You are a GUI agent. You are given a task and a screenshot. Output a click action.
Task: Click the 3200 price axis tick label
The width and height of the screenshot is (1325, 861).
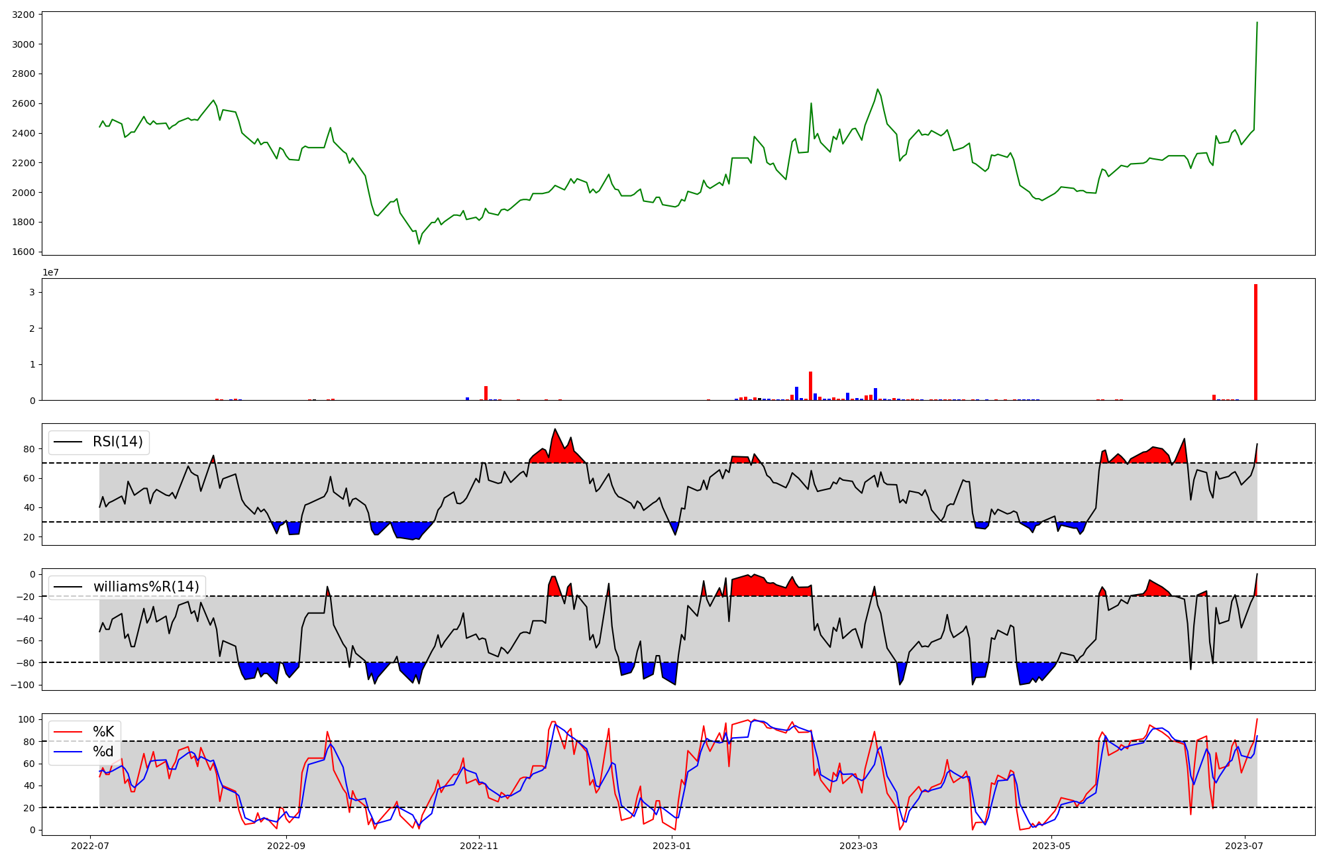click(x=24, y=15)
